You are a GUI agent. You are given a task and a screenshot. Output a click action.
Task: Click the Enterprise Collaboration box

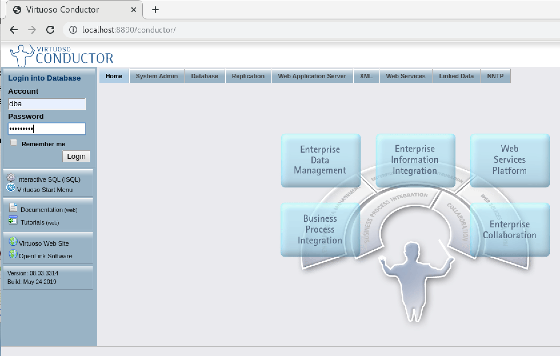(510, 230)
